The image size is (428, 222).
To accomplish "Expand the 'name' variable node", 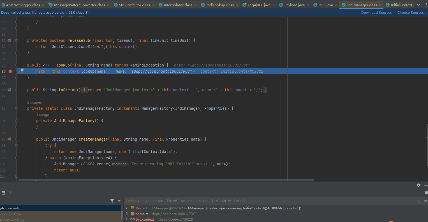I will click(127, 214).
